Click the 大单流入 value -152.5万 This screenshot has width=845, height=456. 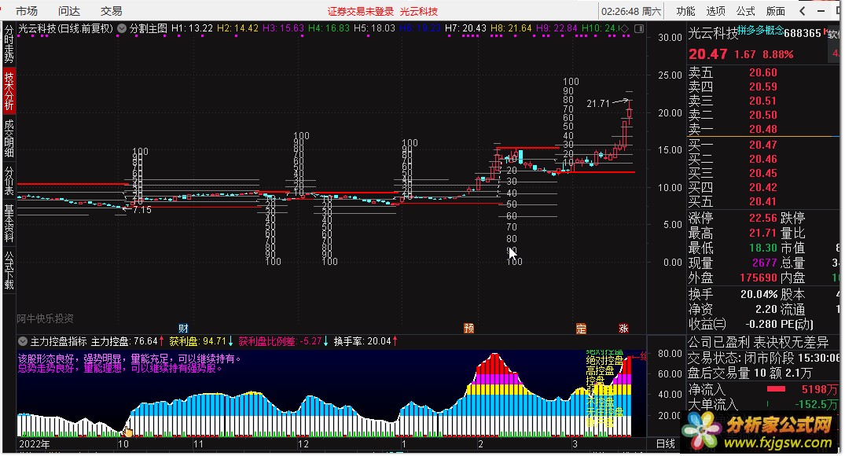click(816, 403)
